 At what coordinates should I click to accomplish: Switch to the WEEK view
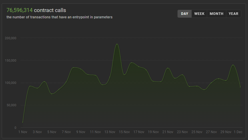[199, 14]
